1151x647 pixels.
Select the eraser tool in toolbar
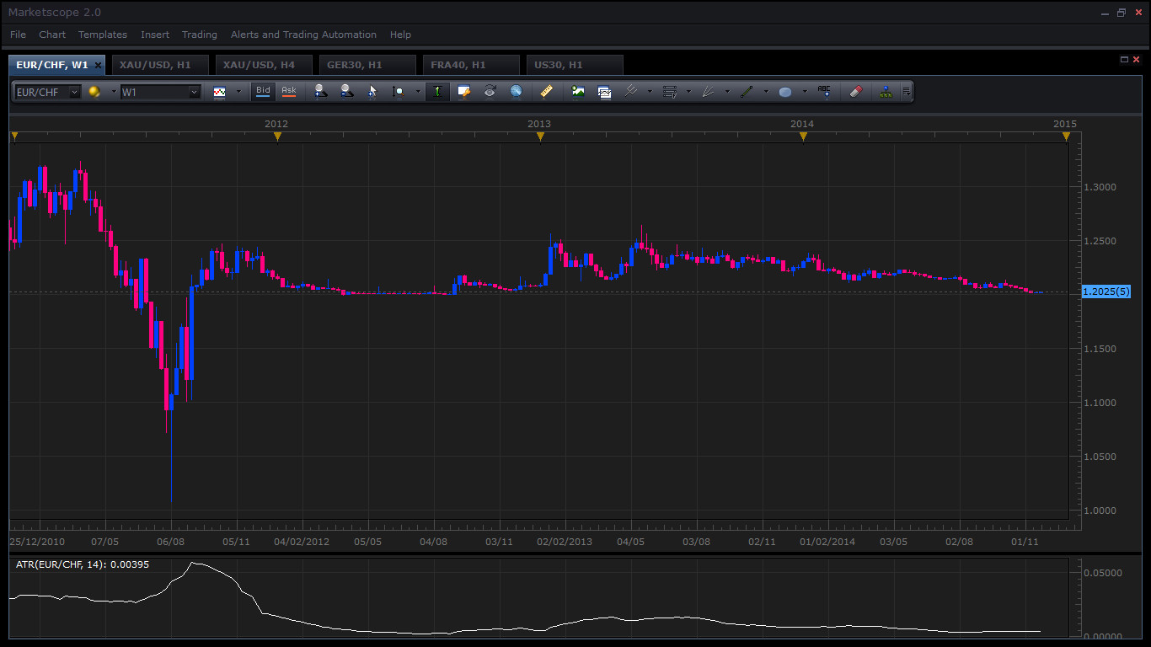click(856, 92)
